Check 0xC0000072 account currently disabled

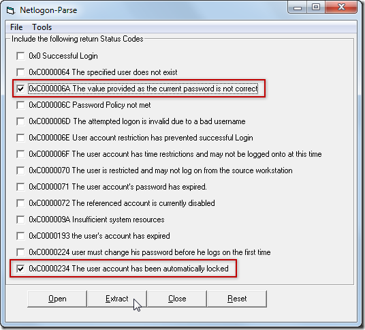click(x=20, y=203)
